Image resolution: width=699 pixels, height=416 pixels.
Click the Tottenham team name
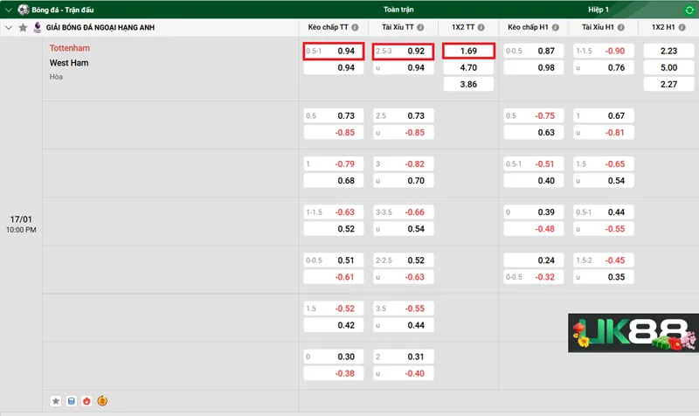(x=70, y=48)
